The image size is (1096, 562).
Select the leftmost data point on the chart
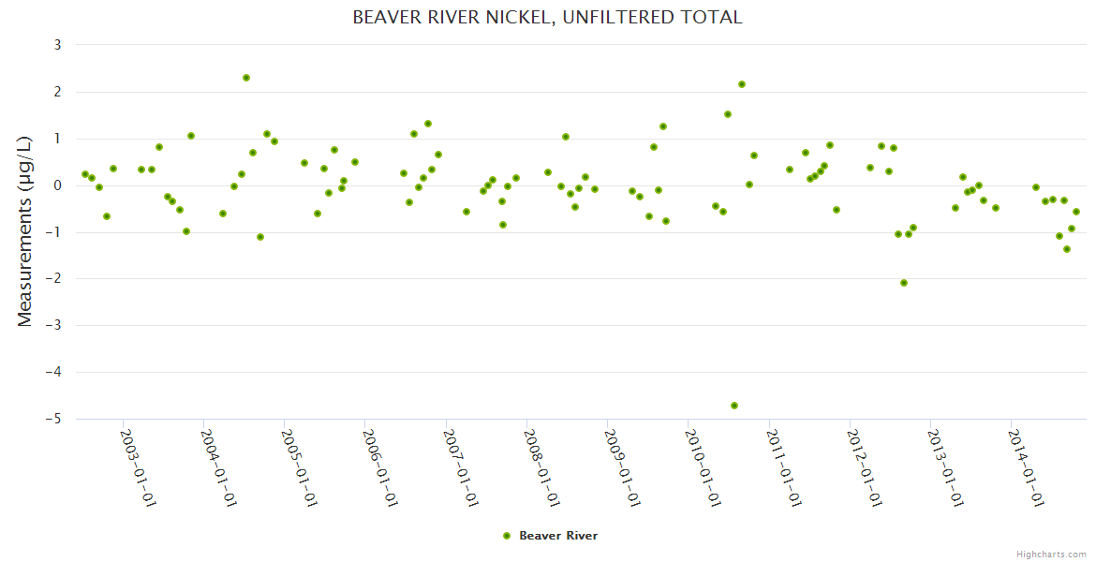tap(85, 174)
